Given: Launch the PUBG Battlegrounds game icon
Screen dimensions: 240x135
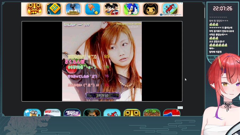Looking at the screenshot, I should click(x=73, y=9).
